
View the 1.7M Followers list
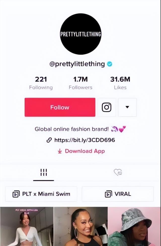(80, 83)
